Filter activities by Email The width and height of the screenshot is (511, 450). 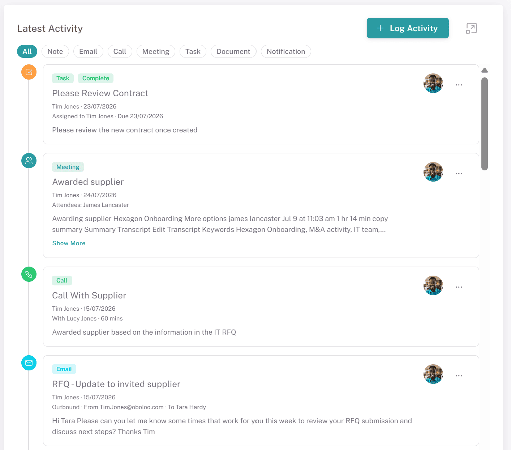click(88, 51)
